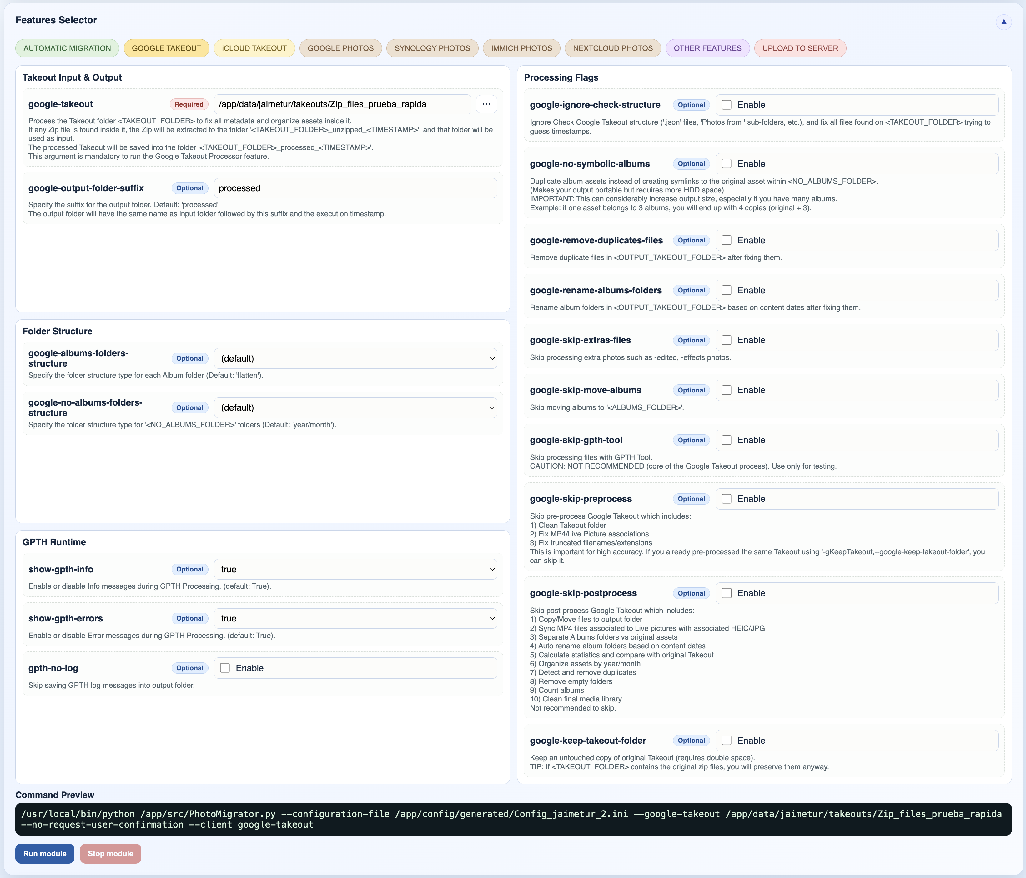Screen dimensions: 1026x878
Task: Click Optional badge next to show-gpth-info
Action: (x=190, y=569)
